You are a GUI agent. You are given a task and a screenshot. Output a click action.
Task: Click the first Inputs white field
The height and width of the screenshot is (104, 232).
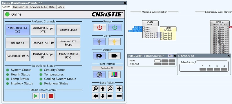coord(157,61)
